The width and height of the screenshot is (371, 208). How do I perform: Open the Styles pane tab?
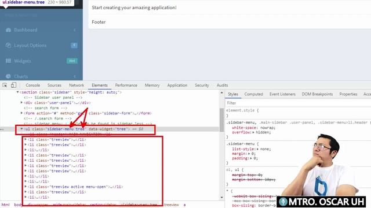tap(233, 94)
